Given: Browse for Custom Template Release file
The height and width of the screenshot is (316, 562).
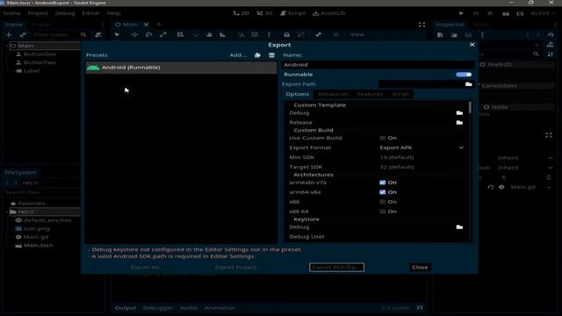Looking at the screenshot, I should 459,123.
